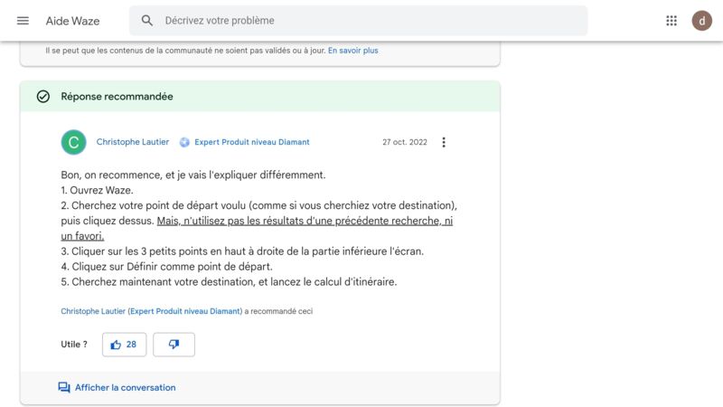Click the underlined 'Mais, n'utilisez pas' sentence
Image resolution: width=723 pixels, height=407 pixels.
[x=257, y=228]
